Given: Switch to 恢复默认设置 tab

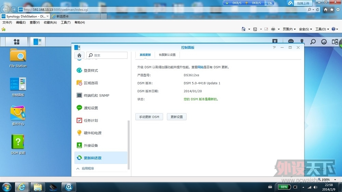Looking at the screenshot, I should pos(167,55).
